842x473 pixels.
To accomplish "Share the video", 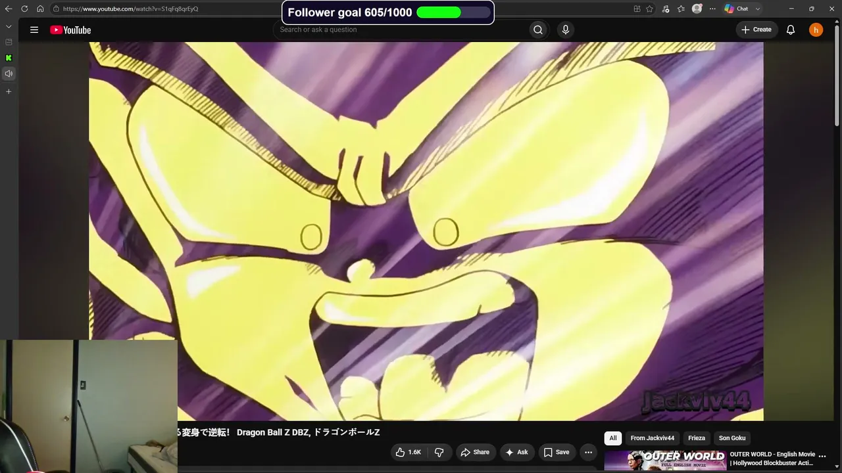I will click(x=476, y=452).
